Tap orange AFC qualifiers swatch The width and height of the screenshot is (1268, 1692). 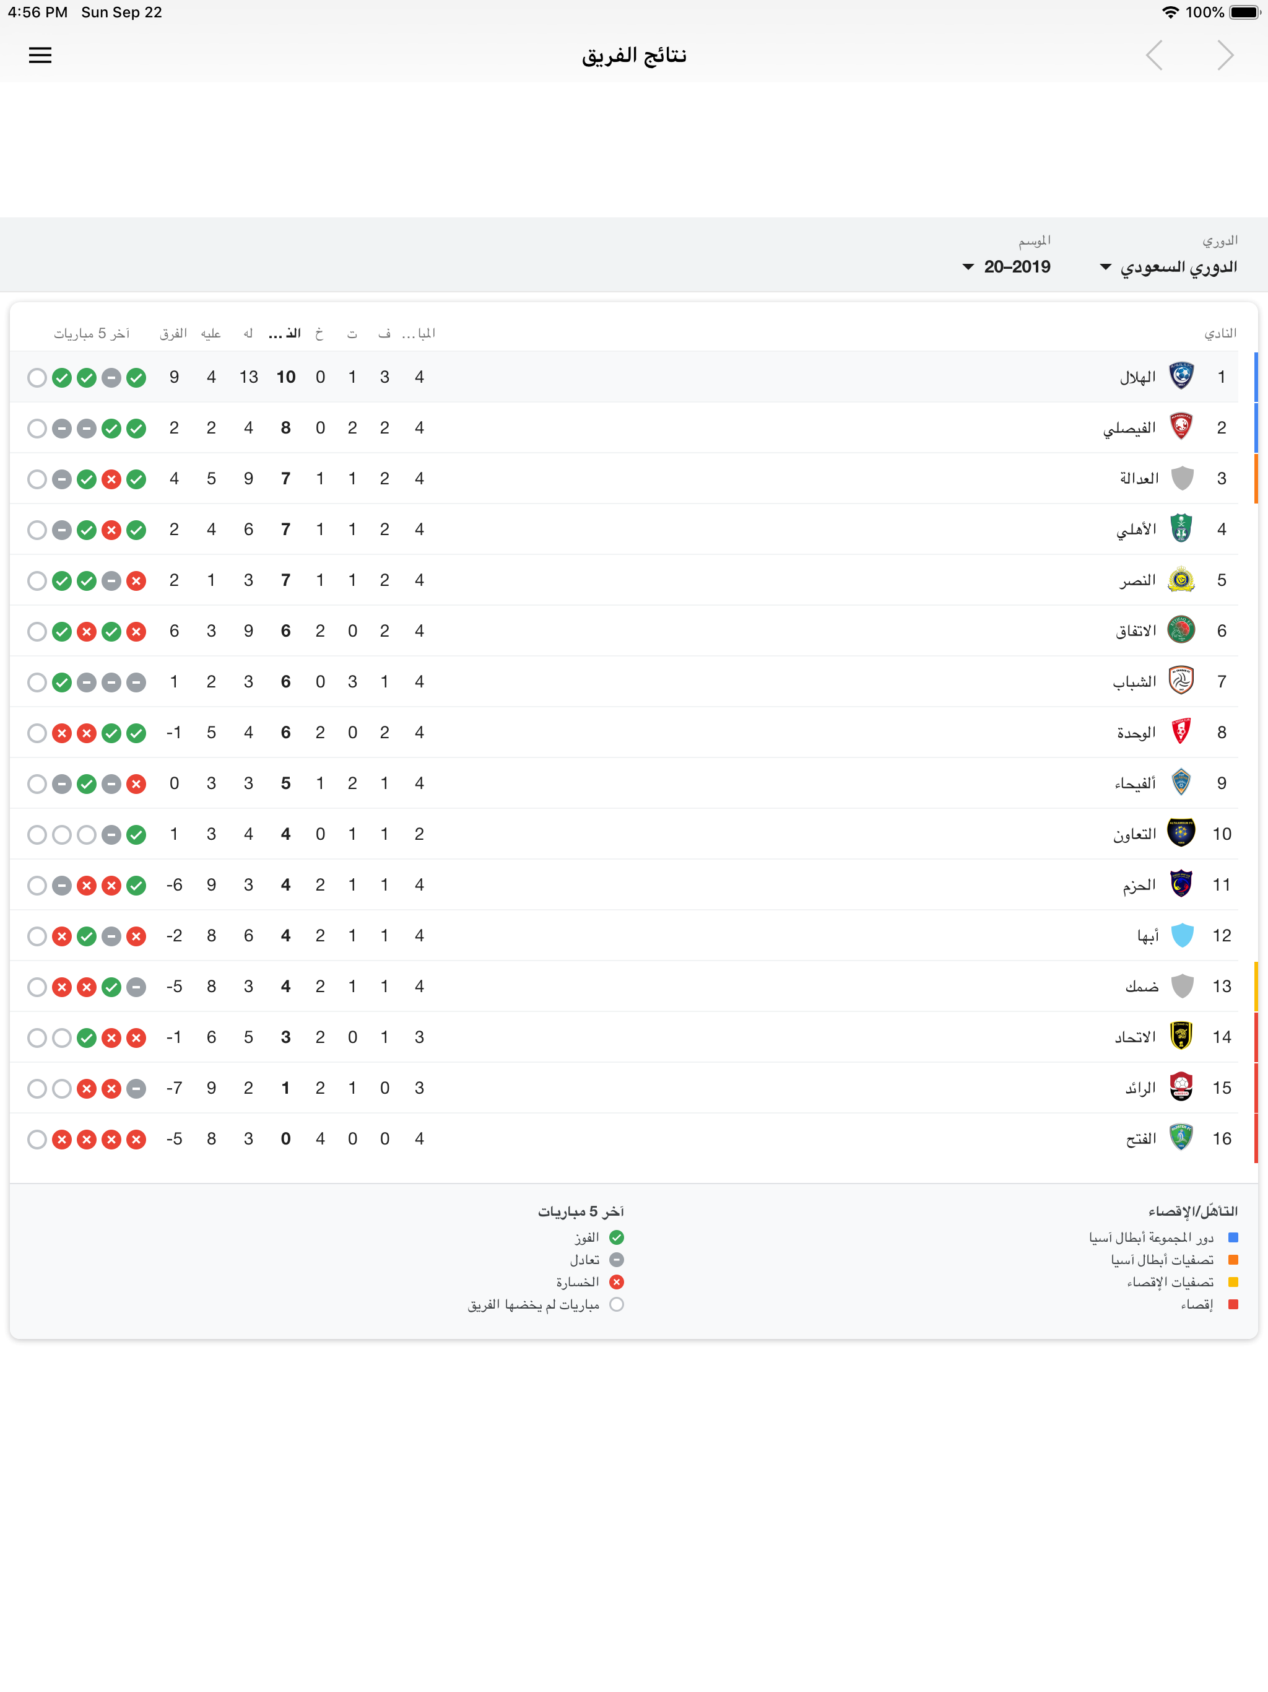pyautogui.click(x=1233, y=1259)
